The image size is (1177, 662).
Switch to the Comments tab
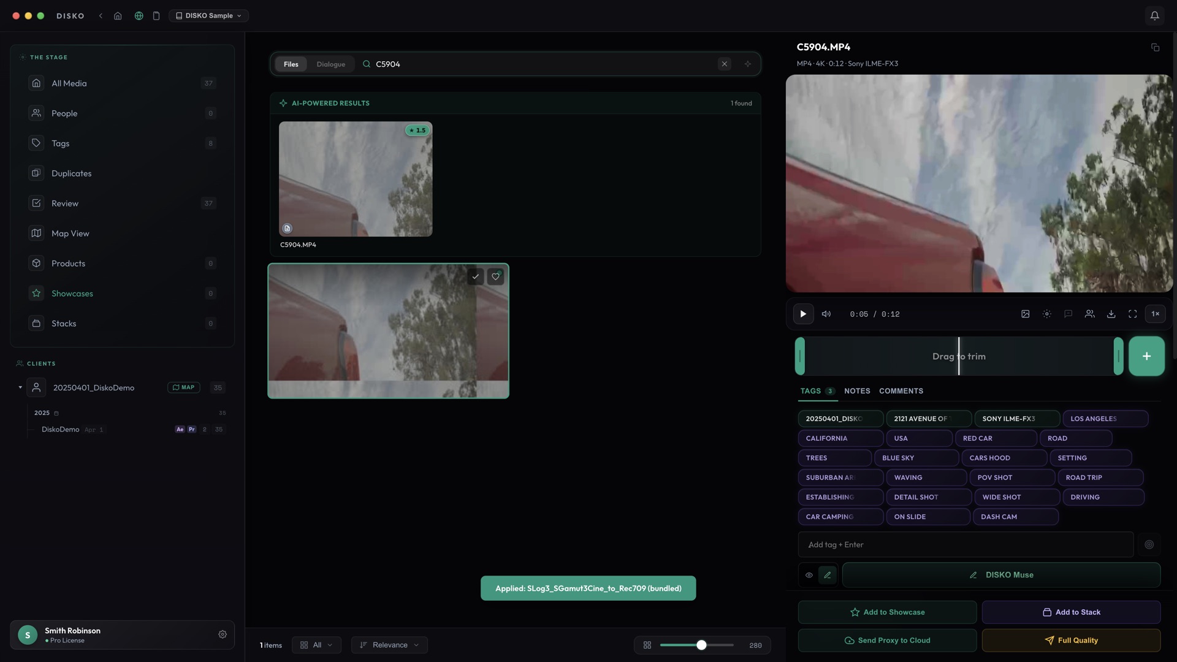tap(901, 391)
